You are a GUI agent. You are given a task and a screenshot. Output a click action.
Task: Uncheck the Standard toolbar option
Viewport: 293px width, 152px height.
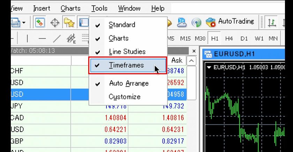122,25
